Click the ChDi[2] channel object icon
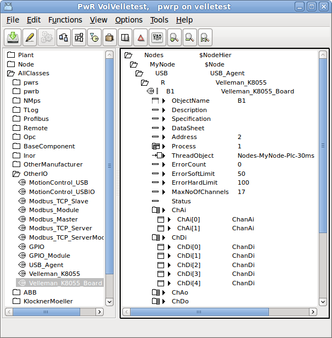Viewport: 332px width, 338px height. 161,265
